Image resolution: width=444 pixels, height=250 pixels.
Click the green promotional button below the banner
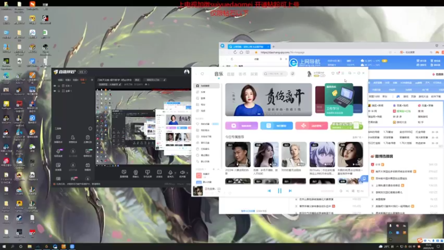point(346,126)
